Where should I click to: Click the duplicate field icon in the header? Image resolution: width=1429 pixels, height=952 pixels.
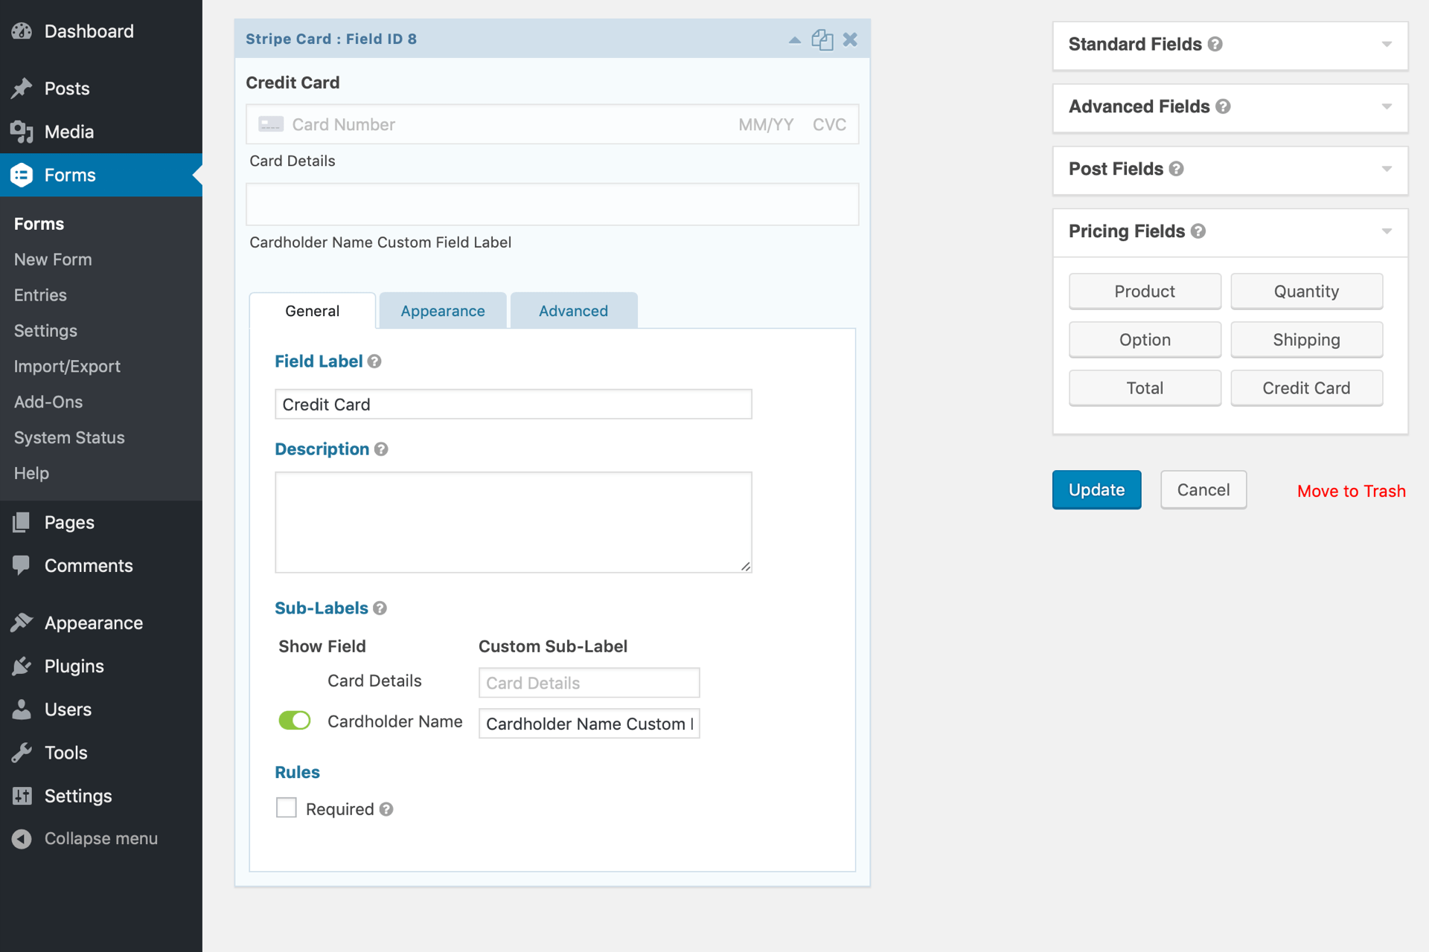(x=822, y=39)
